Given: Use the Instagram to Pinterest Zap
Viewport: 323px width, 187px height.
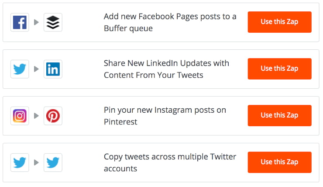Looking at the screenshot, I should point(279,116).
